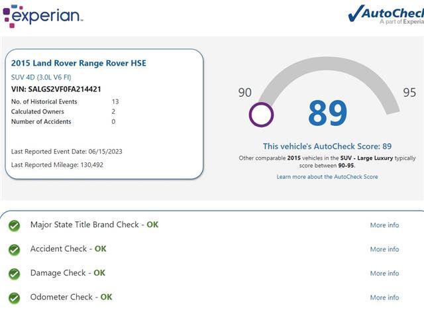Click green checkmark beside Accident Check
The width and height of the screenshot is (424, 318).
point(15,250)
